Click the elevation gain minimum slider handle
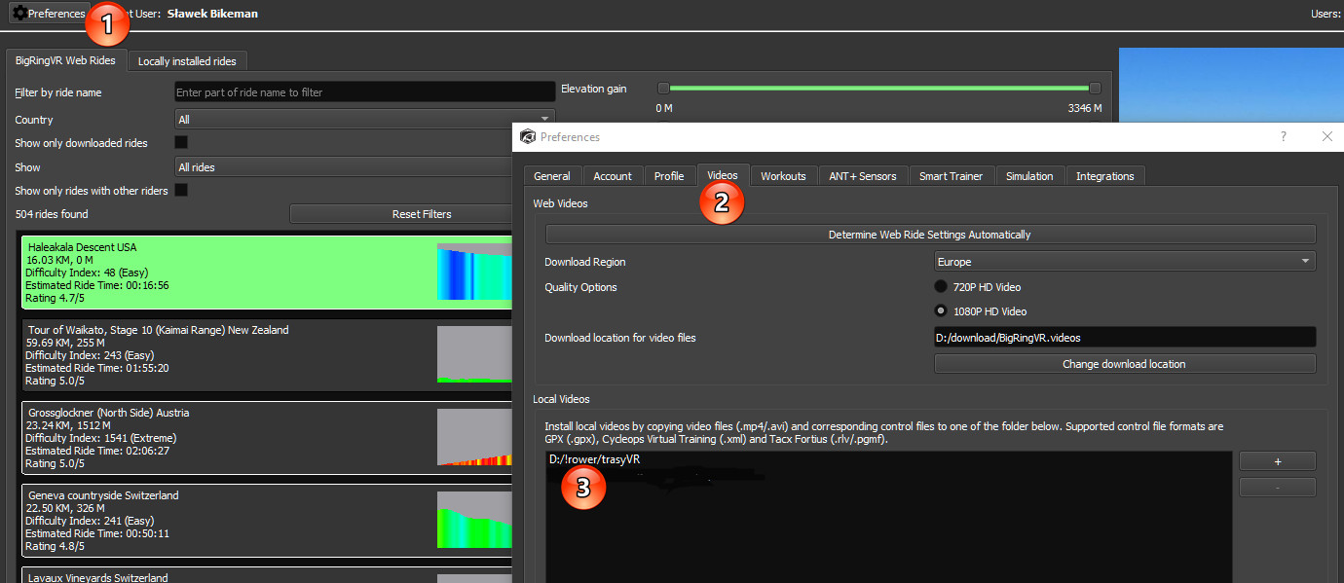Screen dimensions: 1344x583 tap(664, 89)
